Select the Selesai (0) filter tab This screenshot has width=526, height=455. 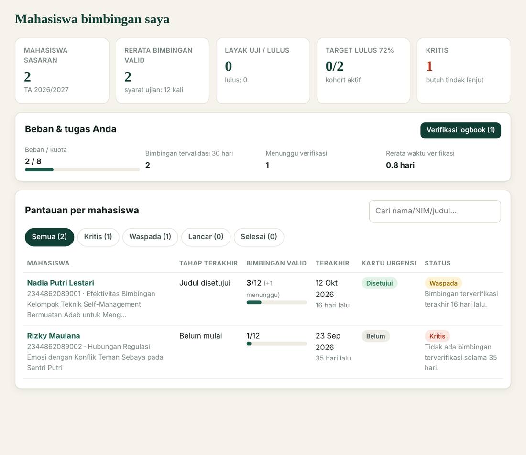point(259,237)
